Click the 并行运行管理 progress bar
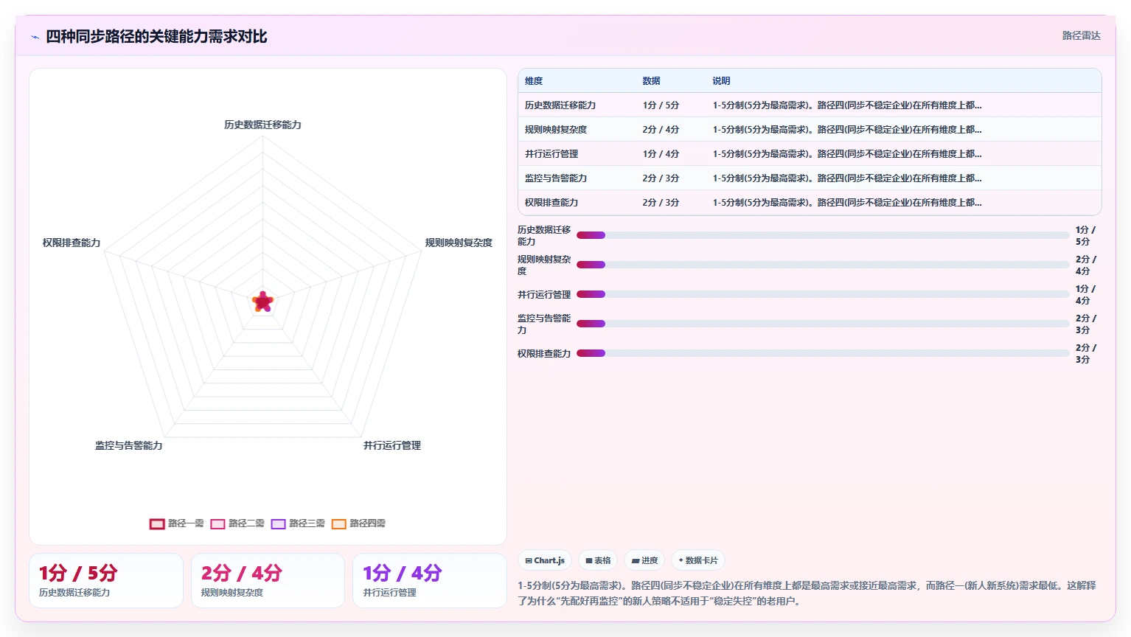Image resolution: width=1131 pixels, height=637 pixels. (x=823, y=294)
